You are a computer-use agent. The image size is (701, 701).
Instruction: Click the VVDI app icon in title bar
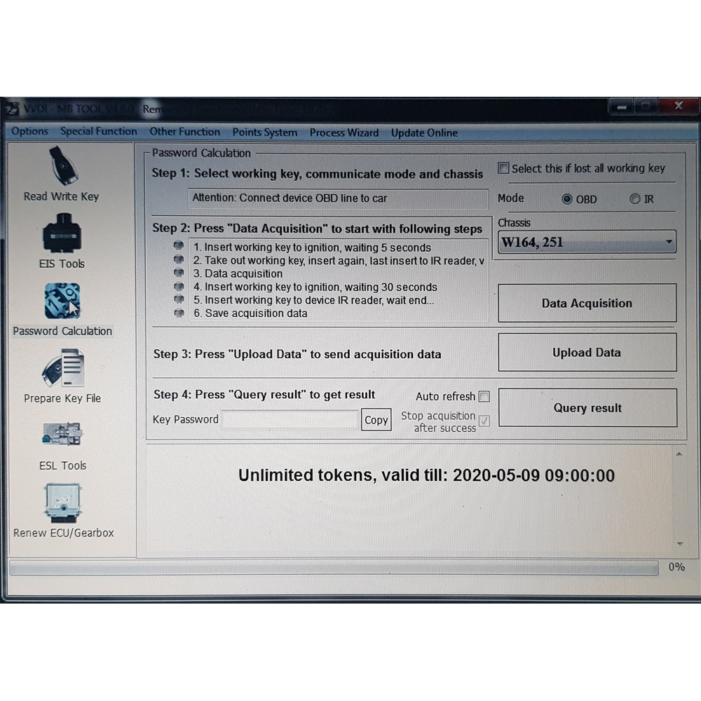pyautogui.click(x=12, y=109)
